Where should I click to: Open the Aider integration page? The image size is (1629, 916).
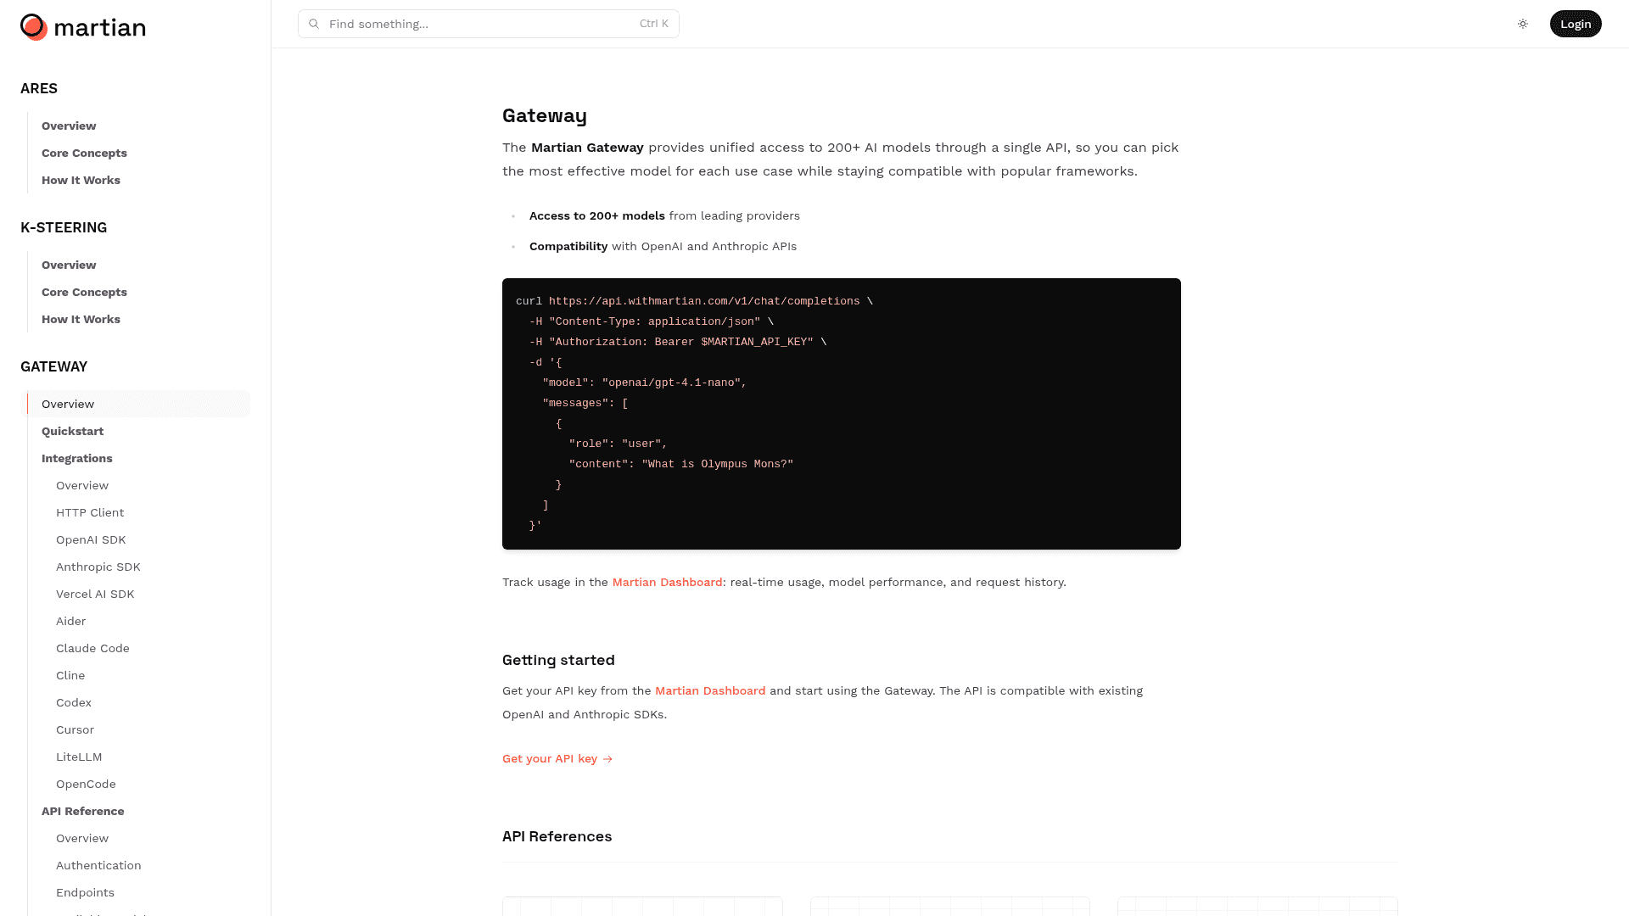pyautogui.click(x=70, y=621)
